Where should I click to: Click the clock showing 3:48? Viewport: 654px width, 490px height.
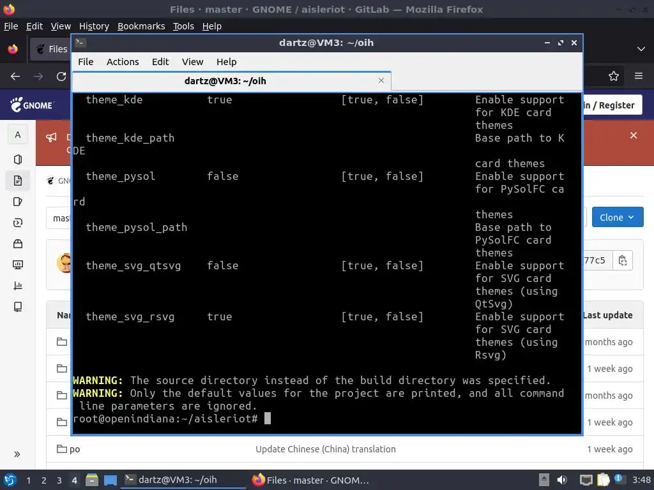click(641, 480)
